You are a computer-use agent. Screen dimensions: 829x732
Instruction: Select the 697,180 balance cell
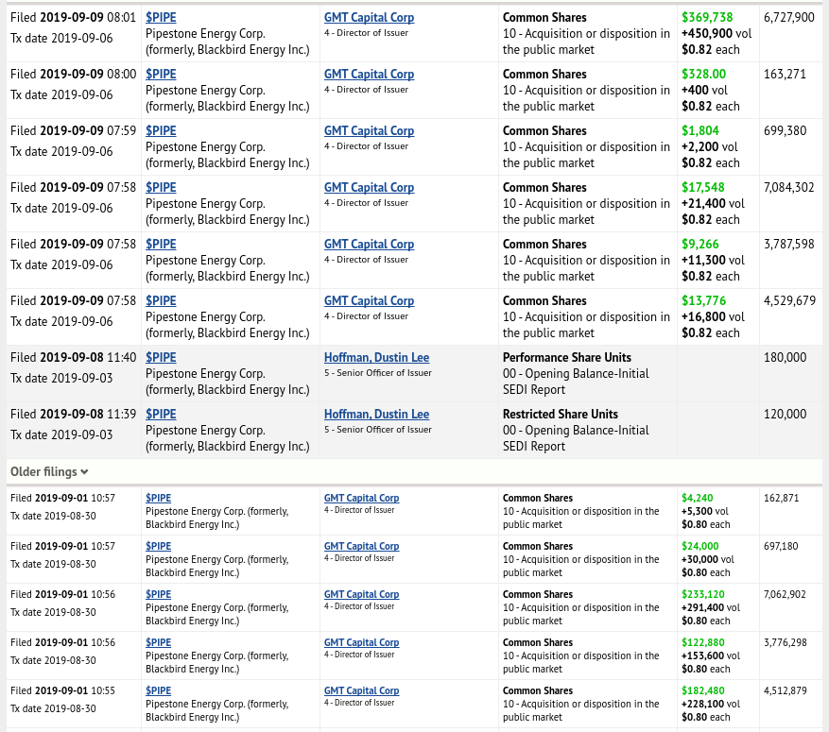pyautogui.click(x=781, y=546)
